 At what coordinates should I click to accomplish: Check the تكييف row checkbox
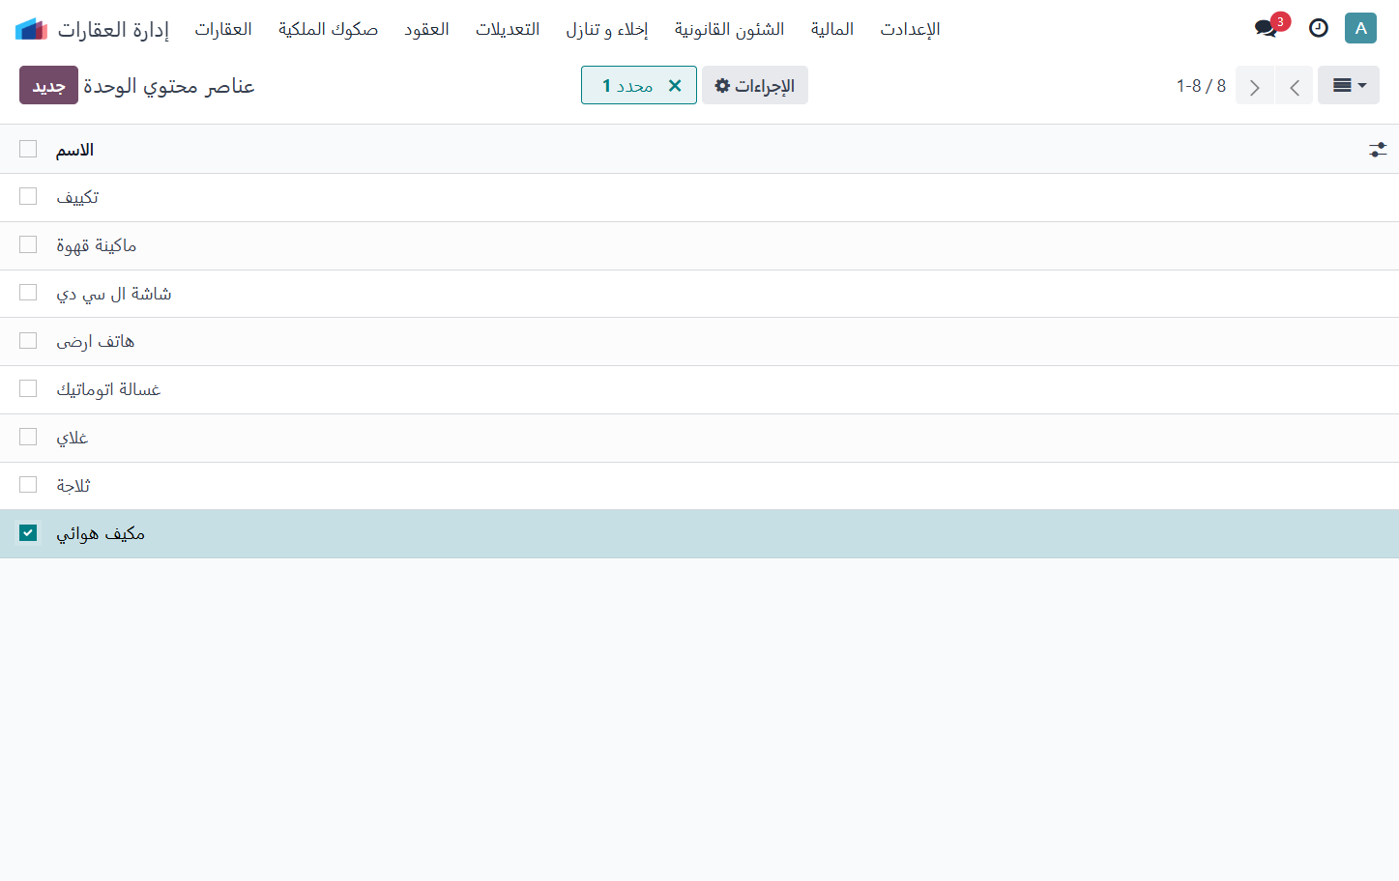click(28, 196)
